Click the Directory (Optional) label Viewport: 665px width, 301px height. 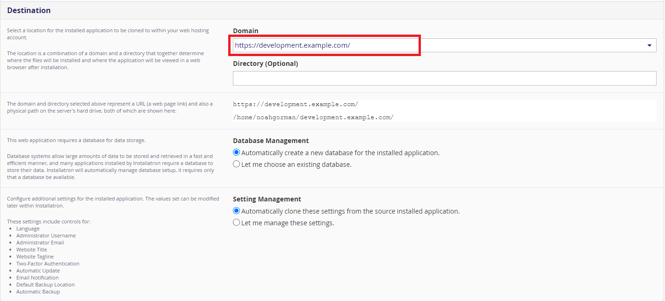[265, 64]
